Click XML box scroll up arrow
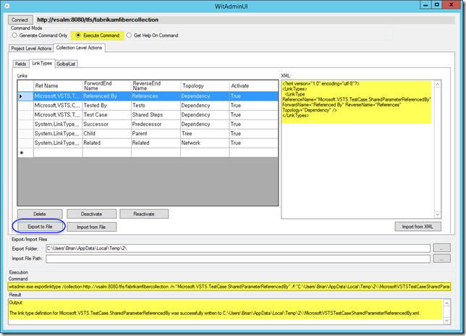The width and height of the screenshot is (466, 336). pyautogui.click(x=438, y=84)
